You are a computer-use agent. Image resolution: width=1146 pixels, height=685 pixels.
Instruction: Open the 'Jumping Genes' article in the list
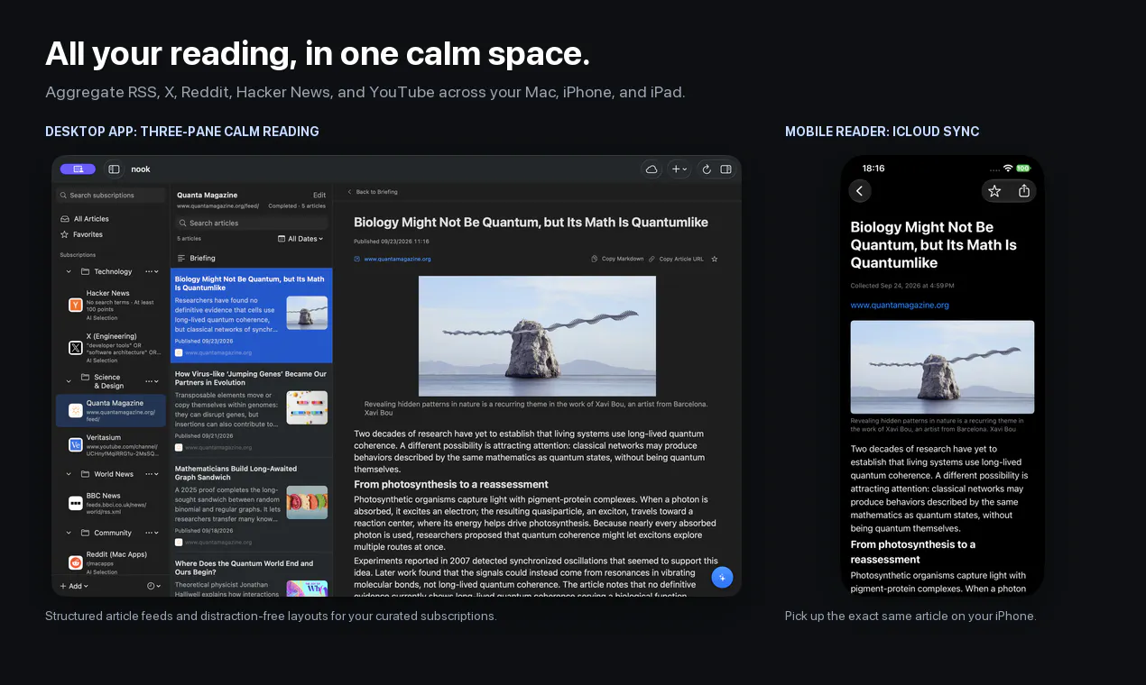coord(251,409)
